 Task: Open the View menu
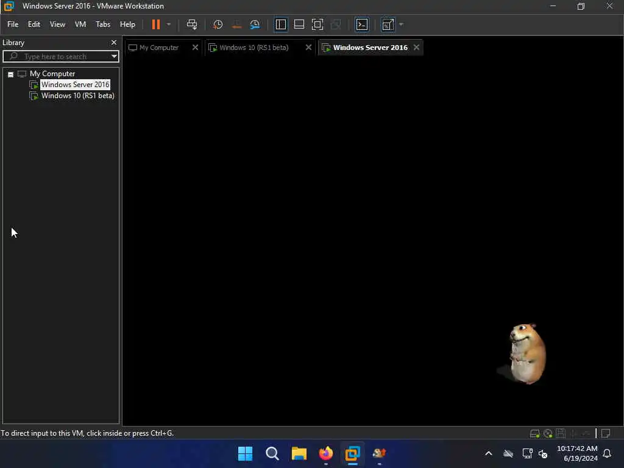57,24
